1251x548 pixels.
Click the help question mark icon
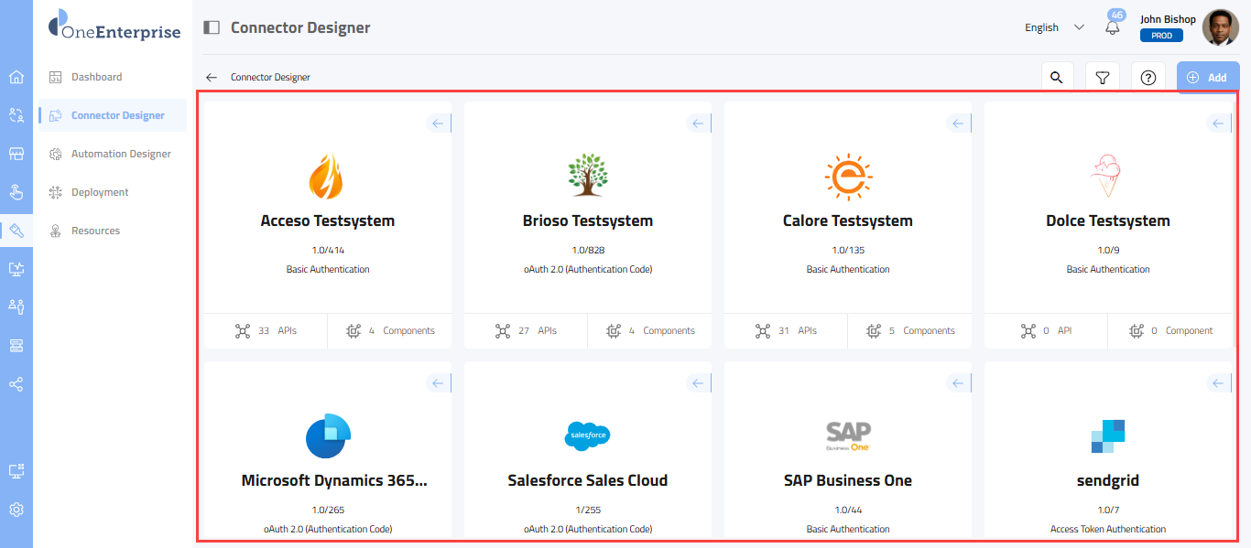[x=1148, y=78]
